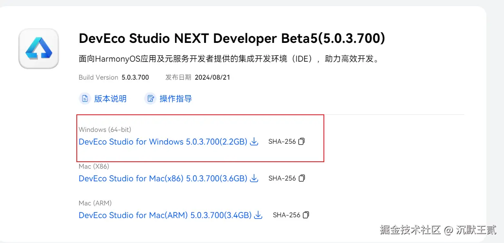Click download arrow icon for Windows version
Image resolution: width=504 pixels, height=243 pixels.
[x=254, y=142]
